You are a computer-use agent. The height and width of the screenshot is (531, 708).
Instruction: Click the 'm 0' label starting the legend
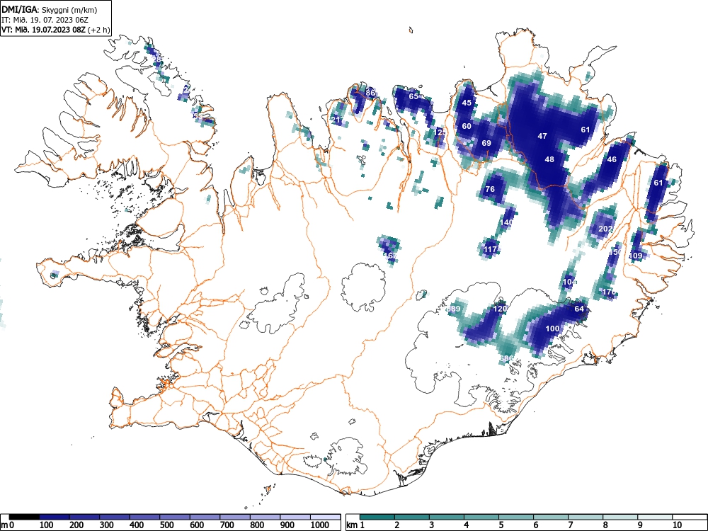click(7, 525)
